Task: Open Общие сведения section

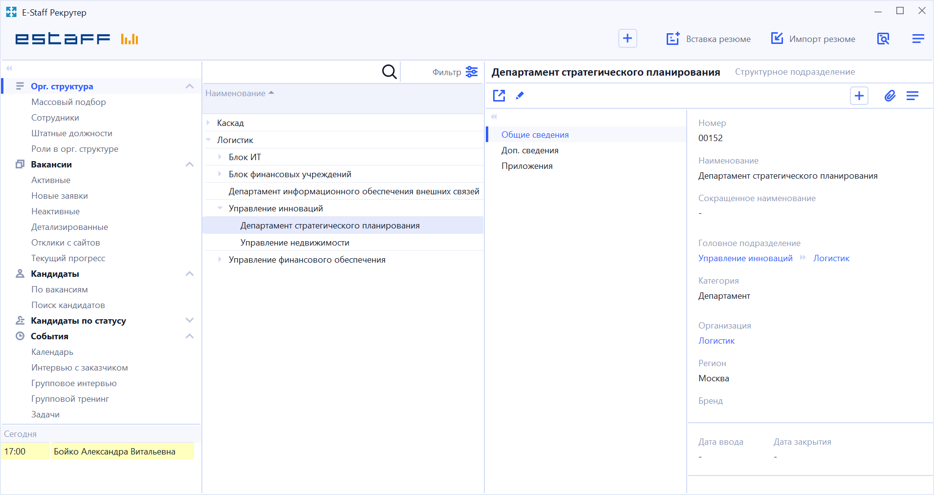Action: [x=586, y=135]
